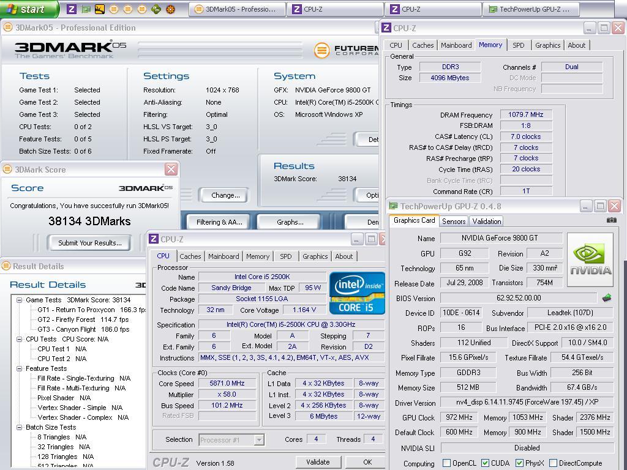
Task: Click the Core Speed 5871.0 MHz field
Action: click(227, 383)
